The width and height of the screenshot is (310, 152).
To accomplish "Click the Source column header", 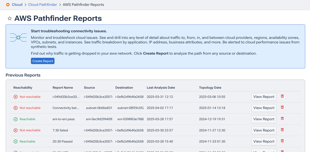I will (89, 87).
